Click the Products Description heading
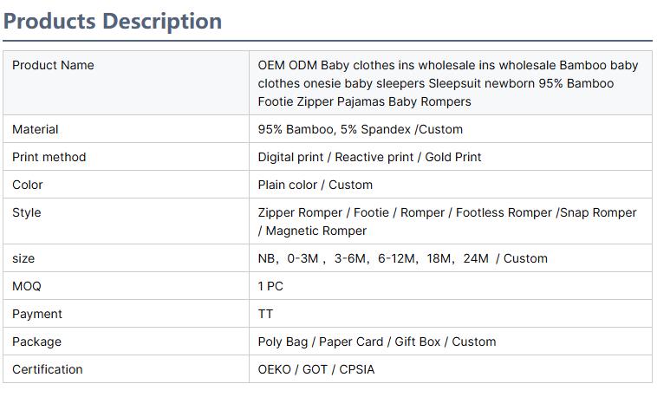Image resolution: width=657 pixels, height=397 pixels. click(x=113, y=21)
